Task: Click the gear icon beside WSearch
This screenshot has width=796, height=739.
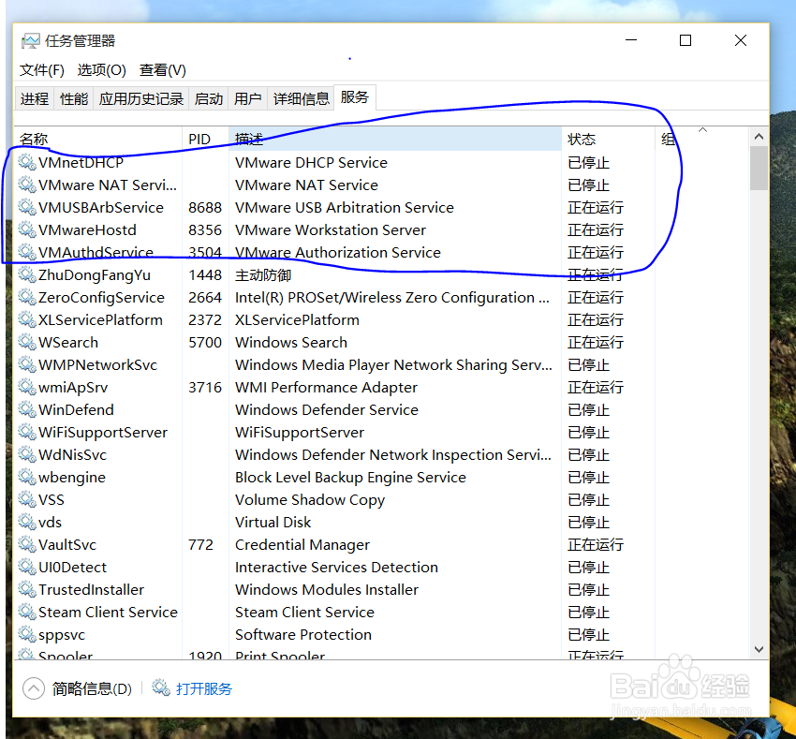Action: click(x=27, y=342)
